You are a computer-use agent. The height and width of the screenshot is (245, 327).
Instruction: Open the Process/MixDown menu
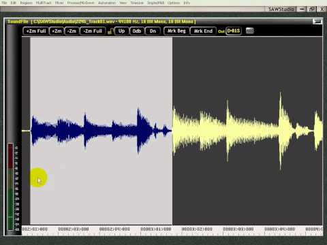80,3
